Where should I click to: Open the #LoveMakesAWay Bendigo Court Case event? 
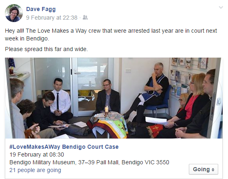(64, 147)
